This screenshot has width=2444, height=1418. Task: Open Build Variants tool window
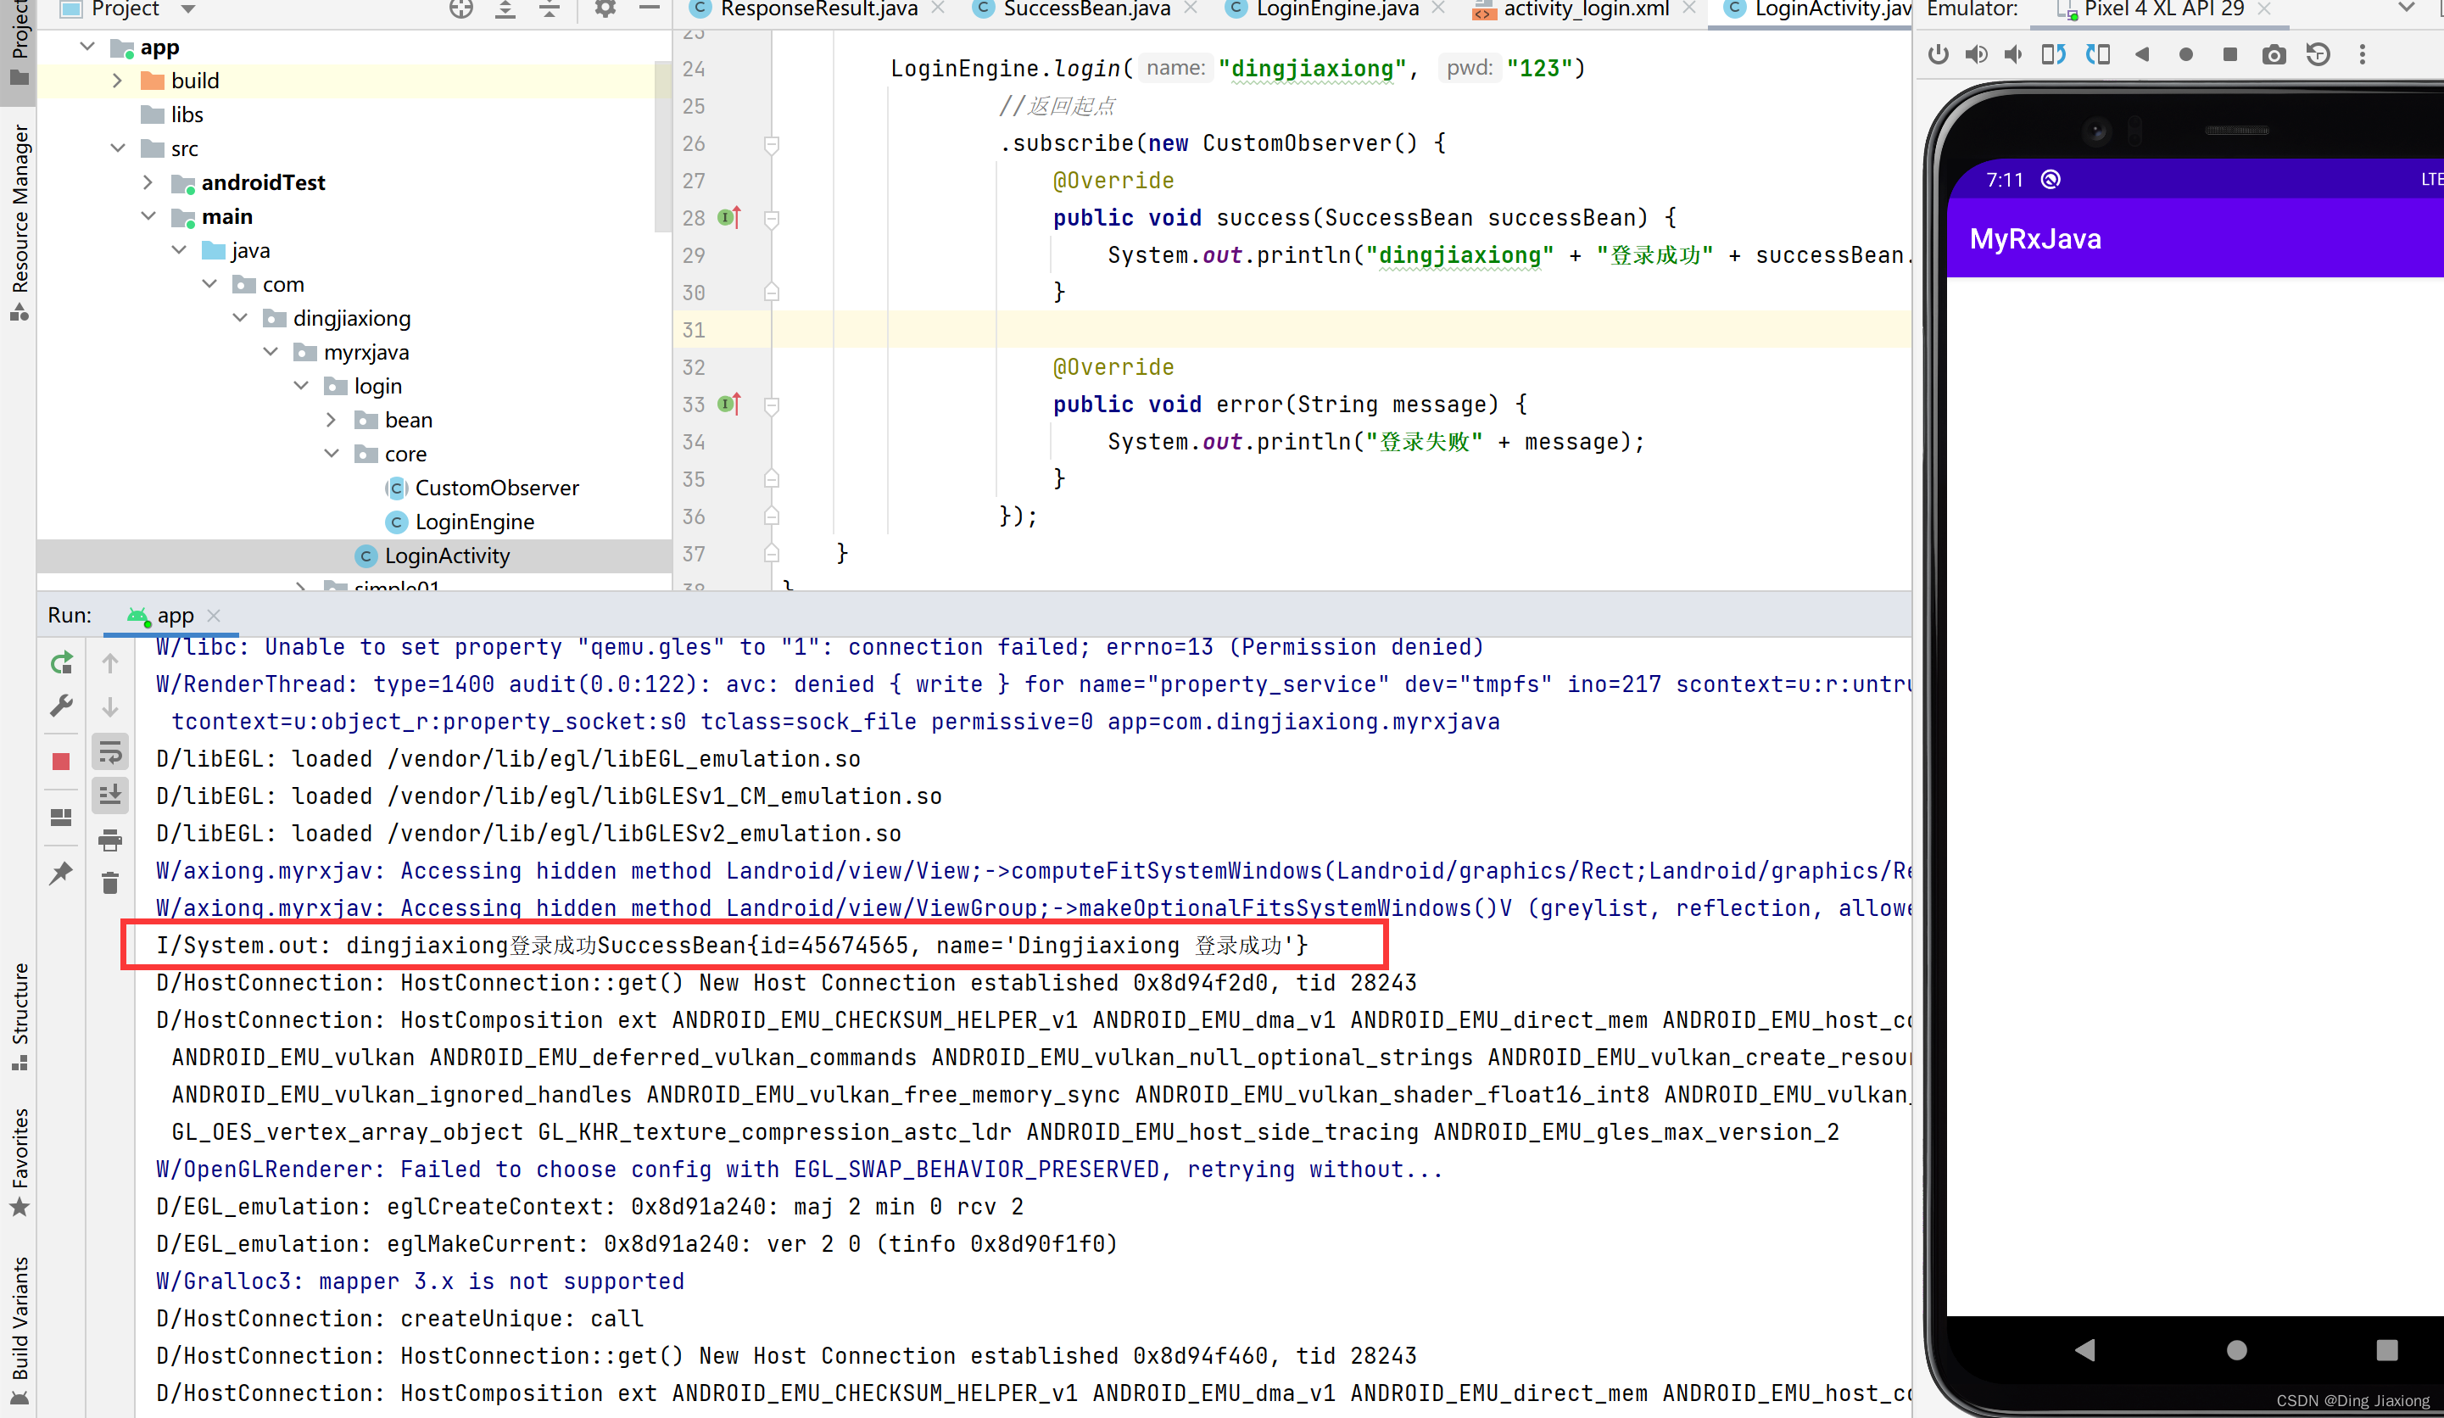[20, 1330]
